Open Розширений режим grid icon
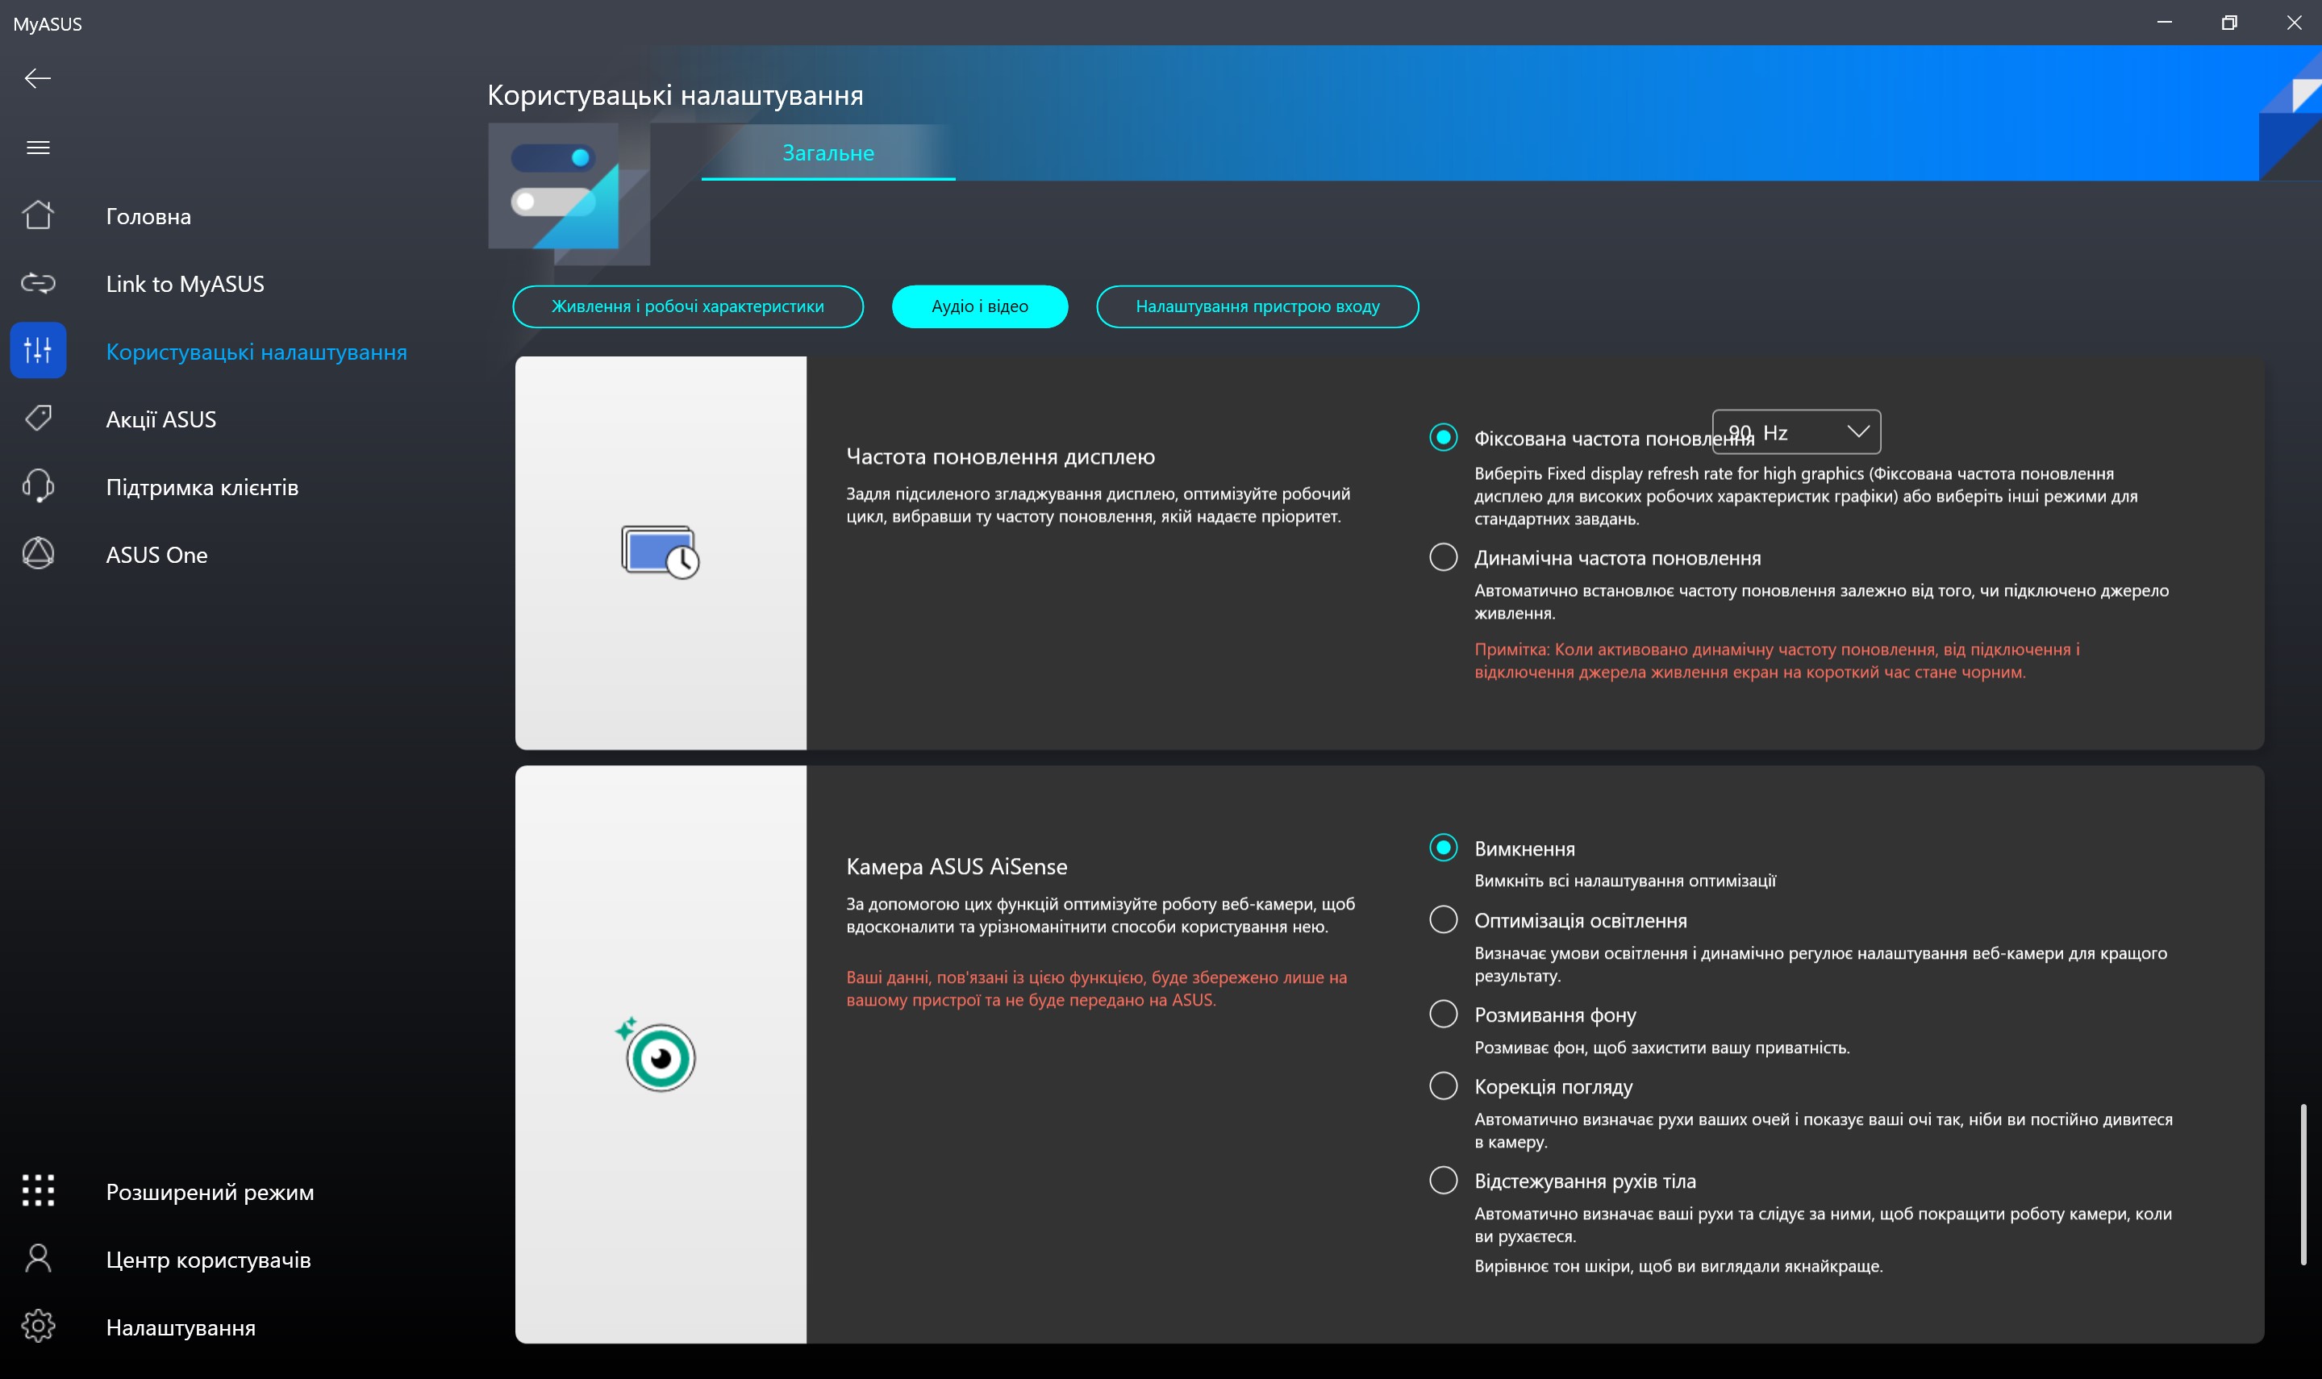 coord(38,1190)
